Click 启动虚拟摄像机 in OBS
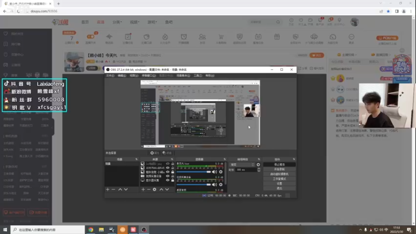The image size is (416, 234). click(279, 174)
